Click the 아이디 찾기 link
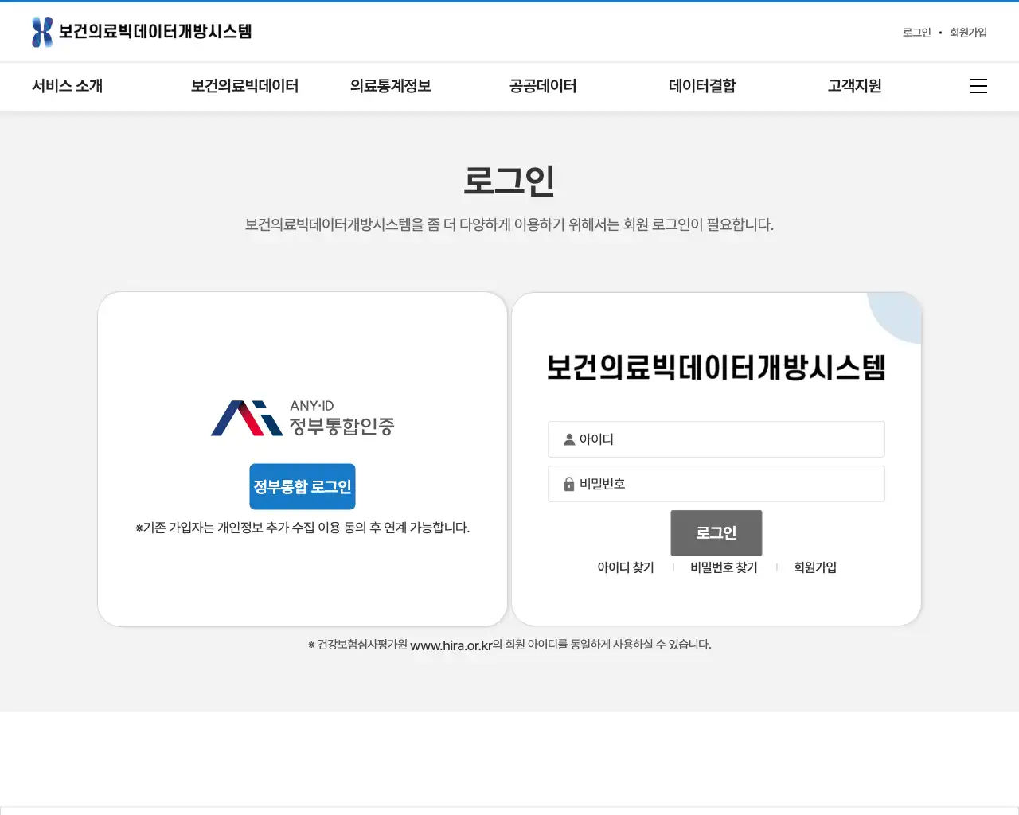This screenshot has height=815, width=1019. coord(626,567)
